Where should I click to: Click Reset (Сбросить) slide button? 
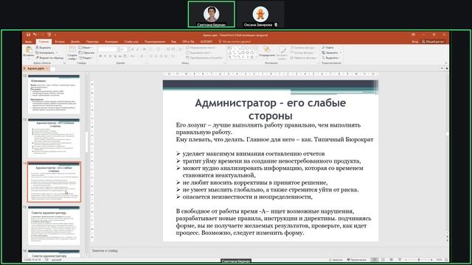coord(87,52)
